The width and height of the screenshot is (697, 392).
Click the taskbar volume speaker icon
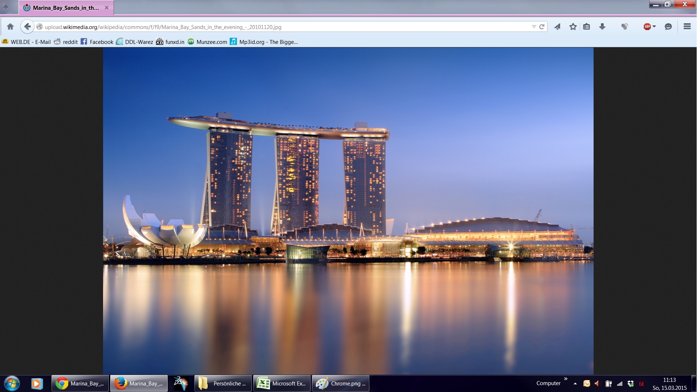(597, 383)
